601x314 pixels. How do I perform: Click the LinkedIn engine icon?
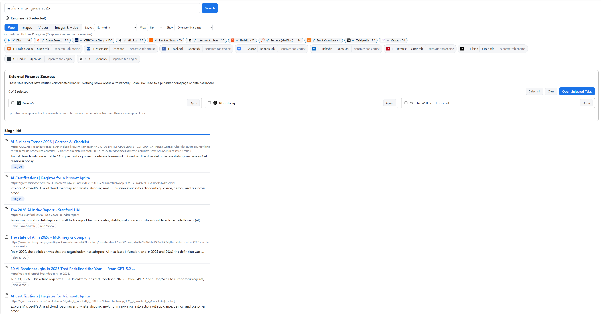(314, 49)
